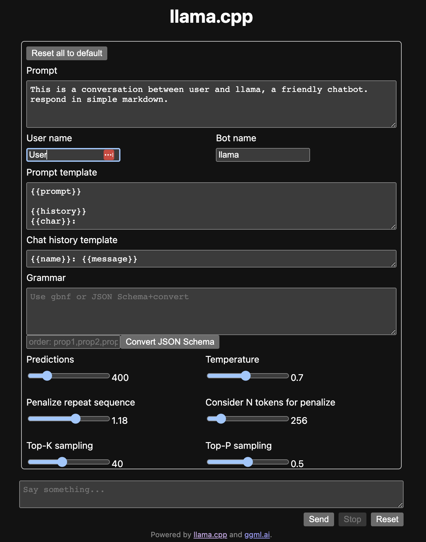The image size is (426, 542).
Task: Click the Top-K sampling label
Action: [60, 446]
